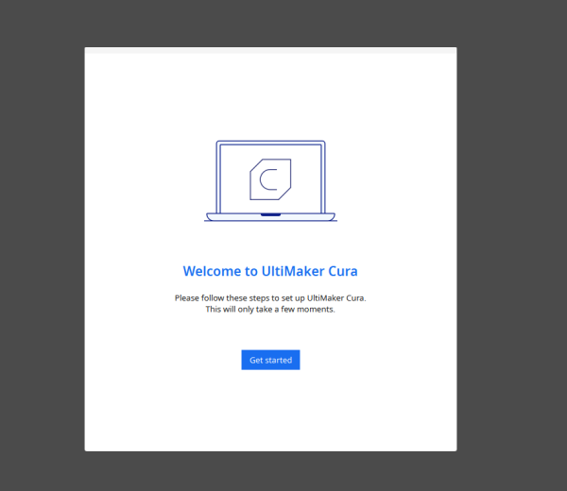
Task: Click empty white space below Get started
Action: click(270, 411)
